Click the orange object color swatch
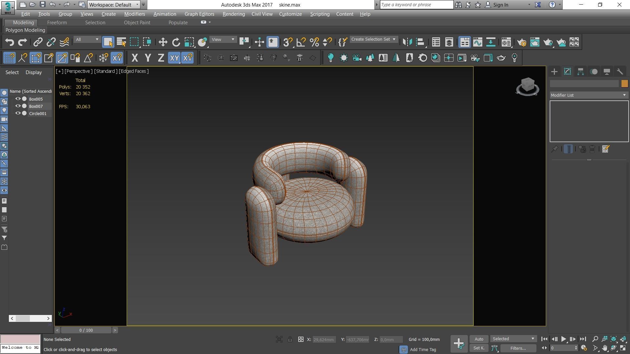 pos(624,84)
